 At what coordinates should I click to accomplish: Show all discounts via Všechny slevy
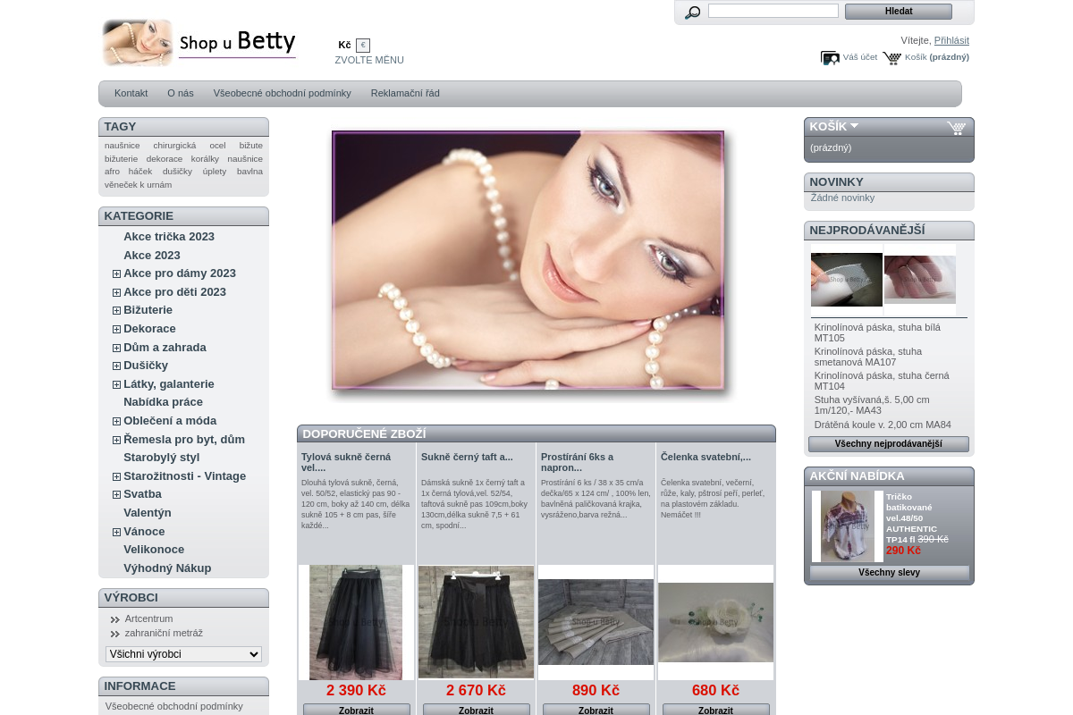[888, 573]
